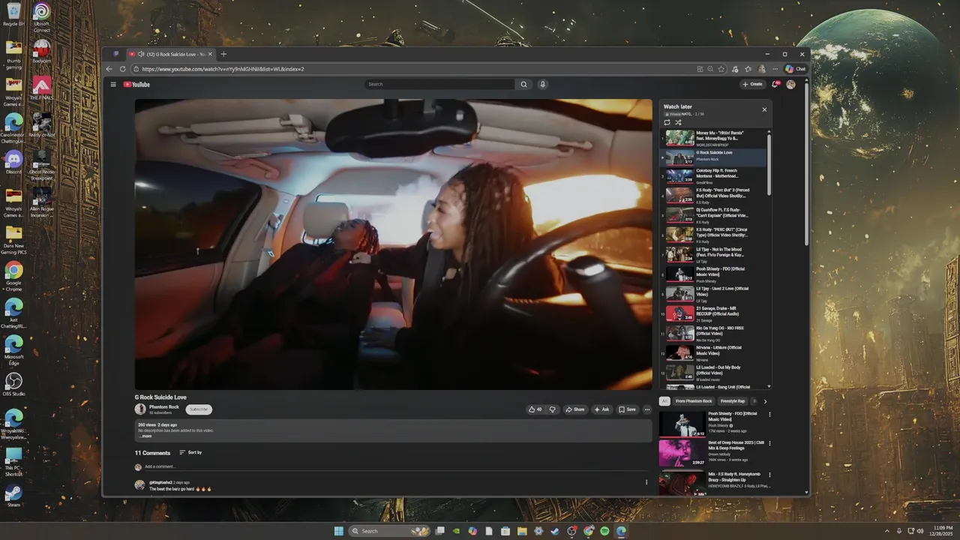Start voice search with the microphone icon

point(542,84)
